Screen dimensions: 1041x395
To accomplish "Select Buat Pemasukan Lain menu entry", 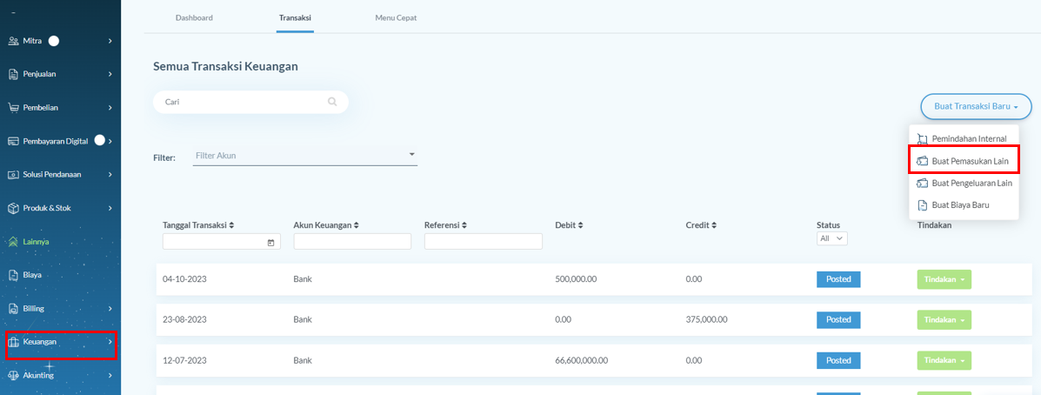I will click(964, 161).
